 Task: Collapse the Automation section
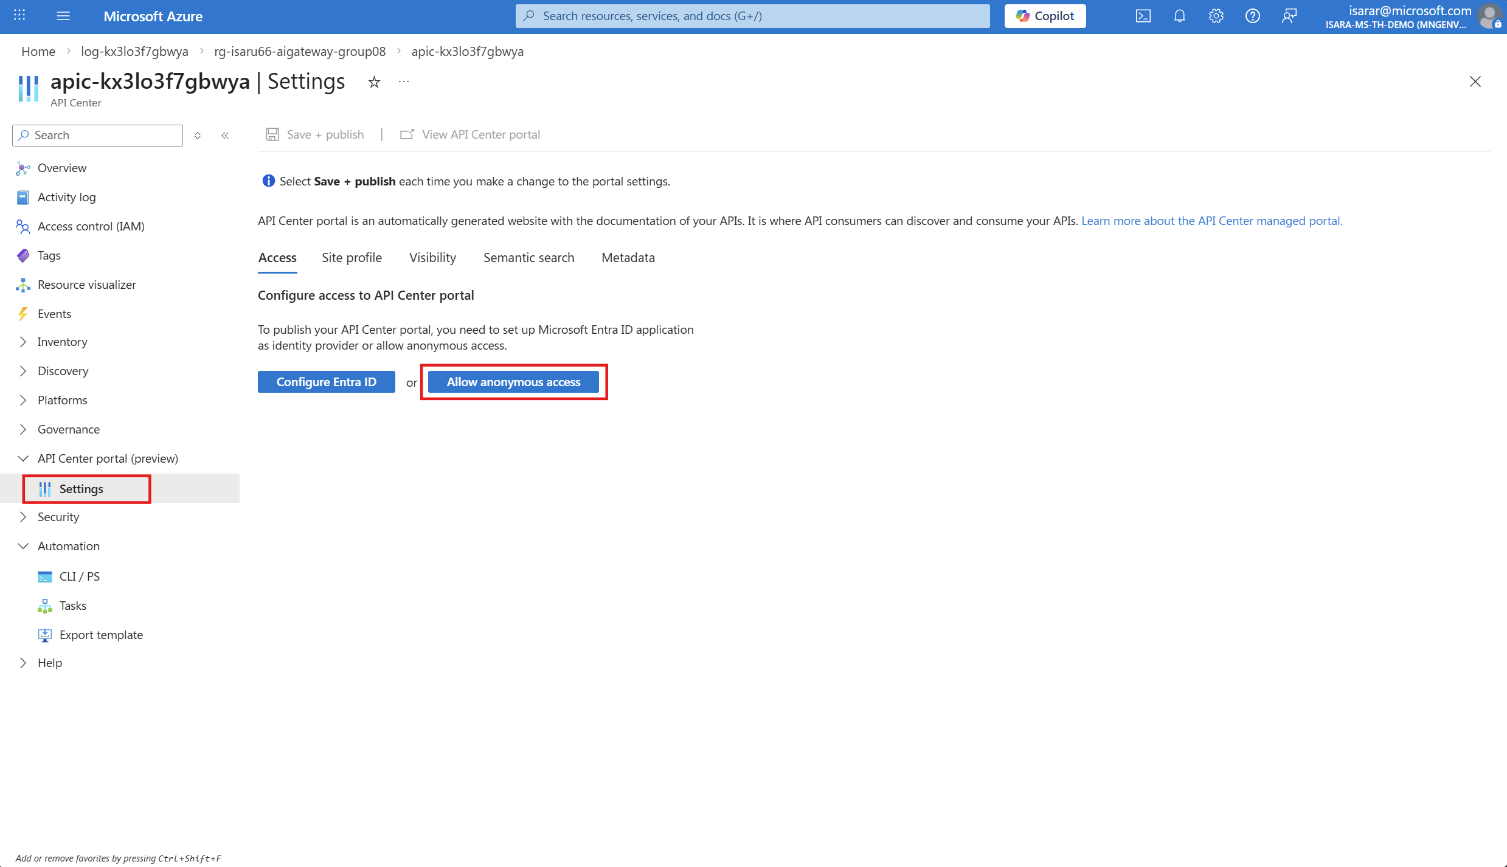69,546
